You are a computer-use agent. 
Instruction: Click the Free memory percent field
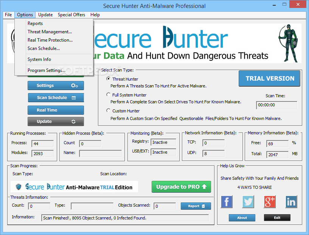coord(278,144)
